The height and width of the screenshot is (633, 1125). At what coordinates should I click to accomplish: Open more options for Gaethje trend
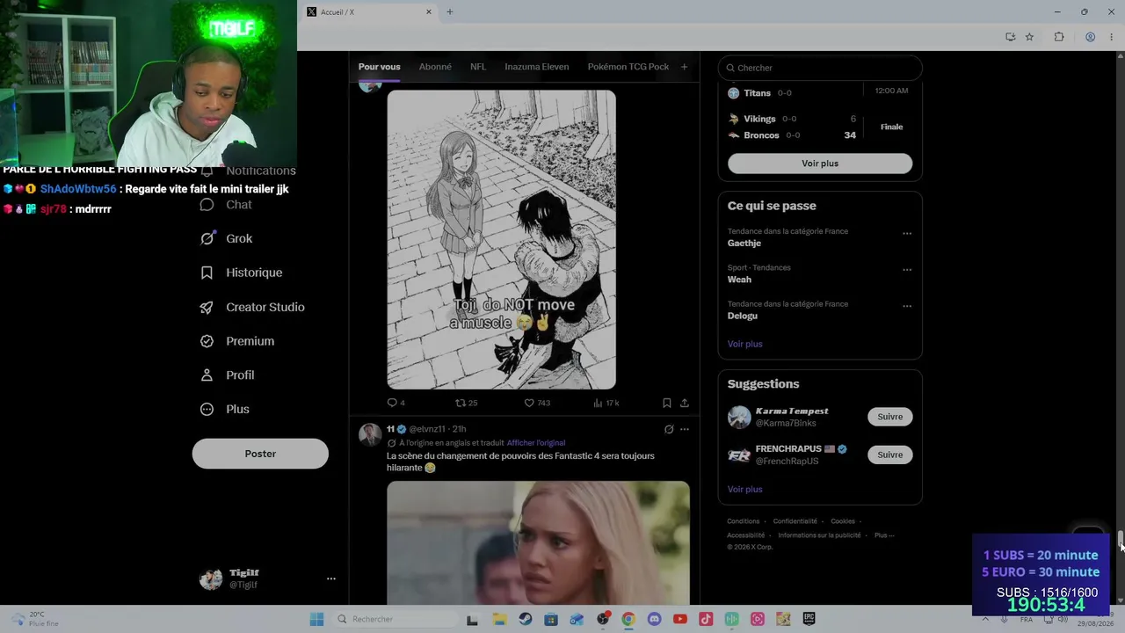(907, 234)
